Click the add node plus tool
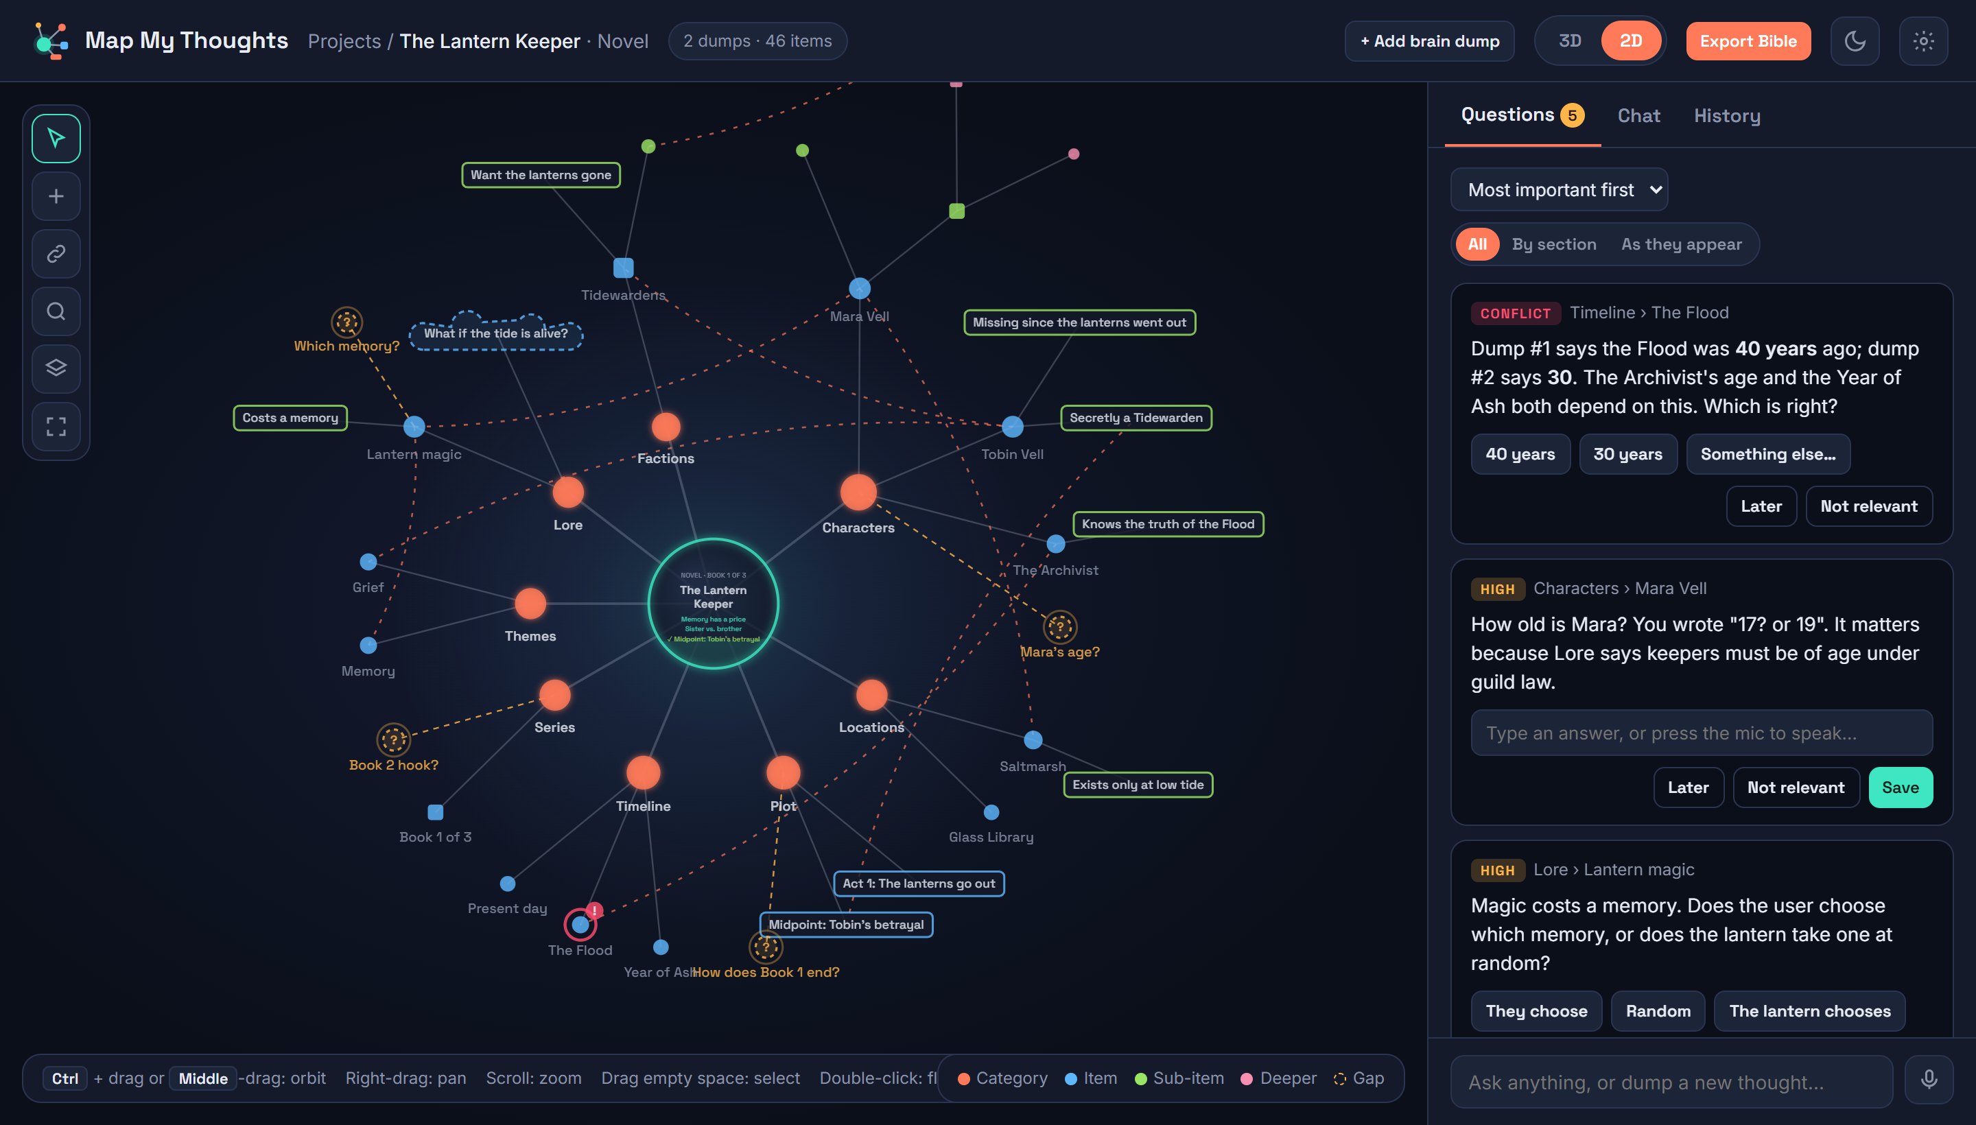This screenshot has width=1976, height=1125. click(x=56, y=196)
